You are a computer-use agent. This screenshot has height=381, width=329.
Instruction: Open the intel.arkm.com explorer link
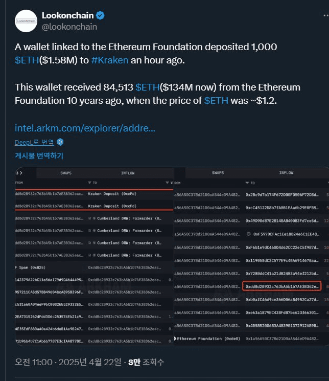click(85, 128)
